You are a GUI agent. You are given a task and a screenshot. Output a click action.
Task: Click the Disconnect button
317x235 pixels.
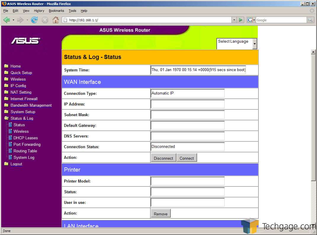[163, 158]
